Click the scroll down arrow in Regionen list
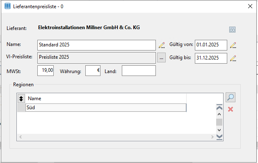The width and height of the screenshot is (258, 163). [x=219, y=130]
